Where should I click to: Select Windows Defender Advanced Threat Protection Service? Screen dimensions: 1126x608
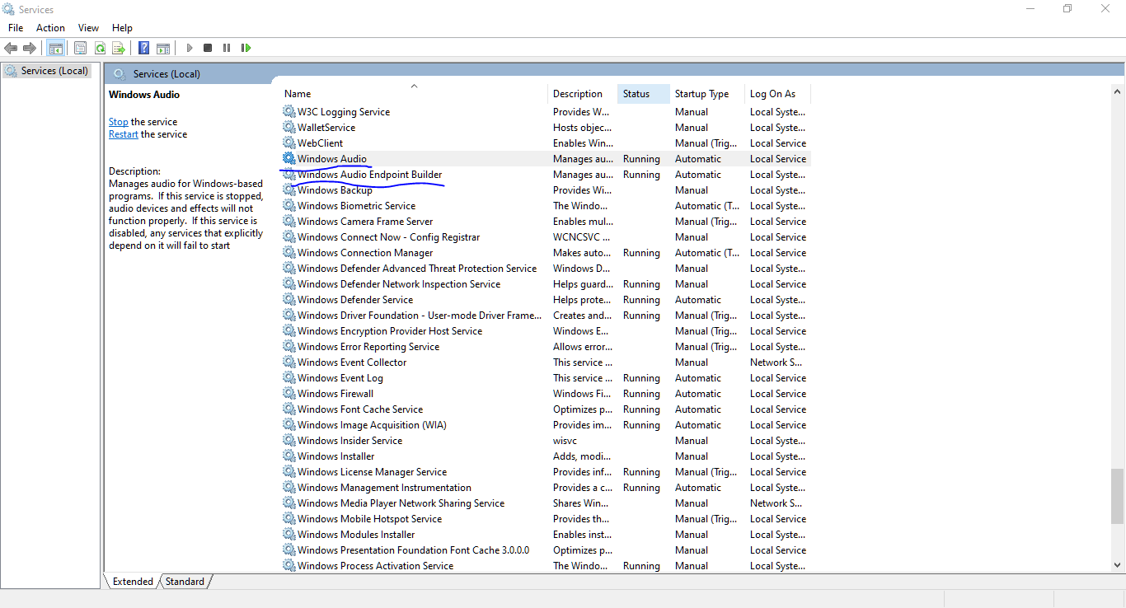coord(546,269)
